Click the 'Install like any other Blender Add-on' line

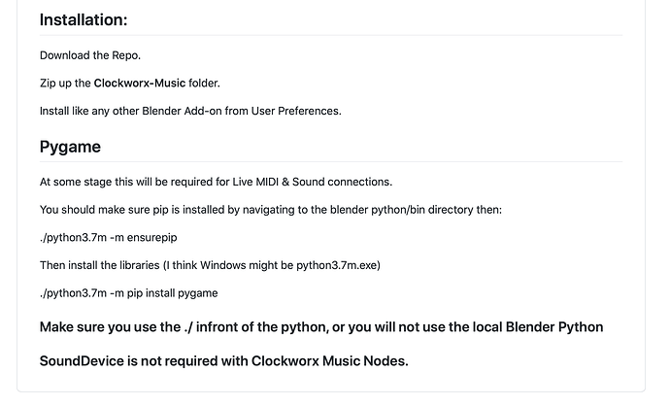tap(190, 111)
